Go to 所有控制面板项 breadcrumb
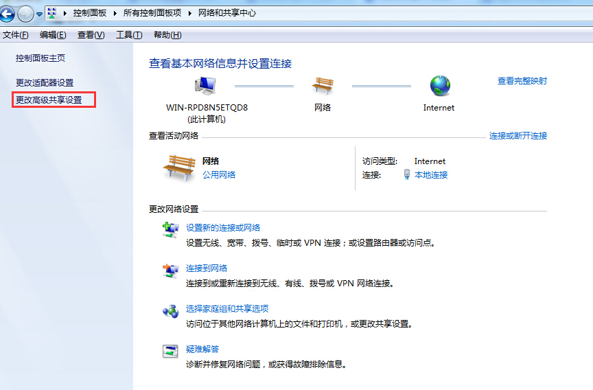This screenshot has height=390, width=593. tap(152, 13)
